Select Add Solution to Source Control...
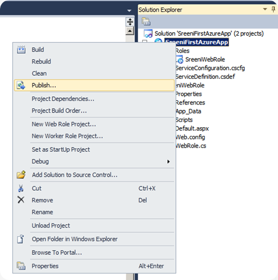 click(94, 175)
